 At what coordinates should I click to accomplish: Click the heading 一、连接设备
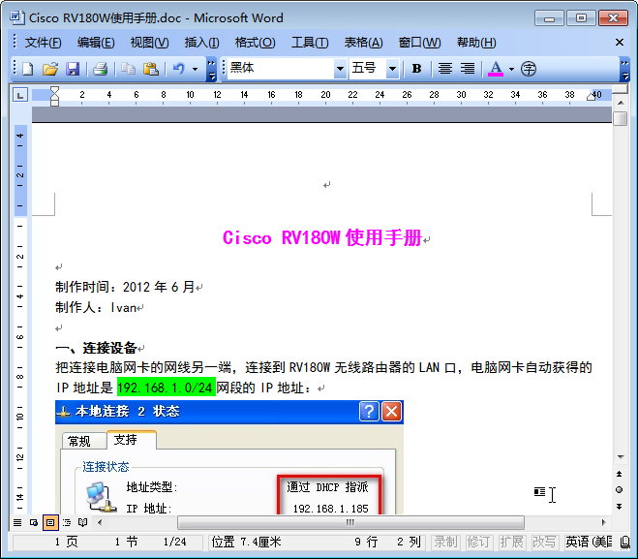pyautogui.click(x=96, y=348)
